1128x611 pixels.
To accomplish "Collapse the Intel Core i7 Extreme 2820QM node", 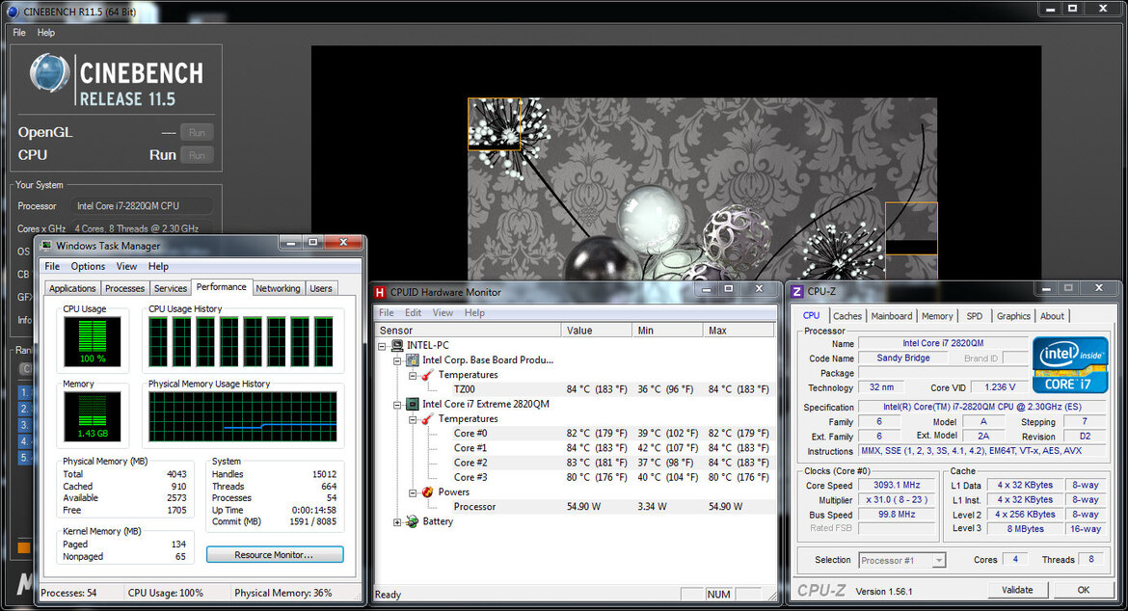I will click(x=397, y=405).
